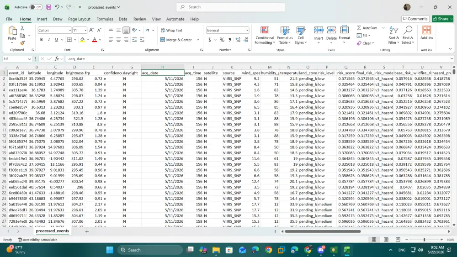Increase font size with larger A icon
The width and height of the screenshot is (457, 257).
coord(91,30)
